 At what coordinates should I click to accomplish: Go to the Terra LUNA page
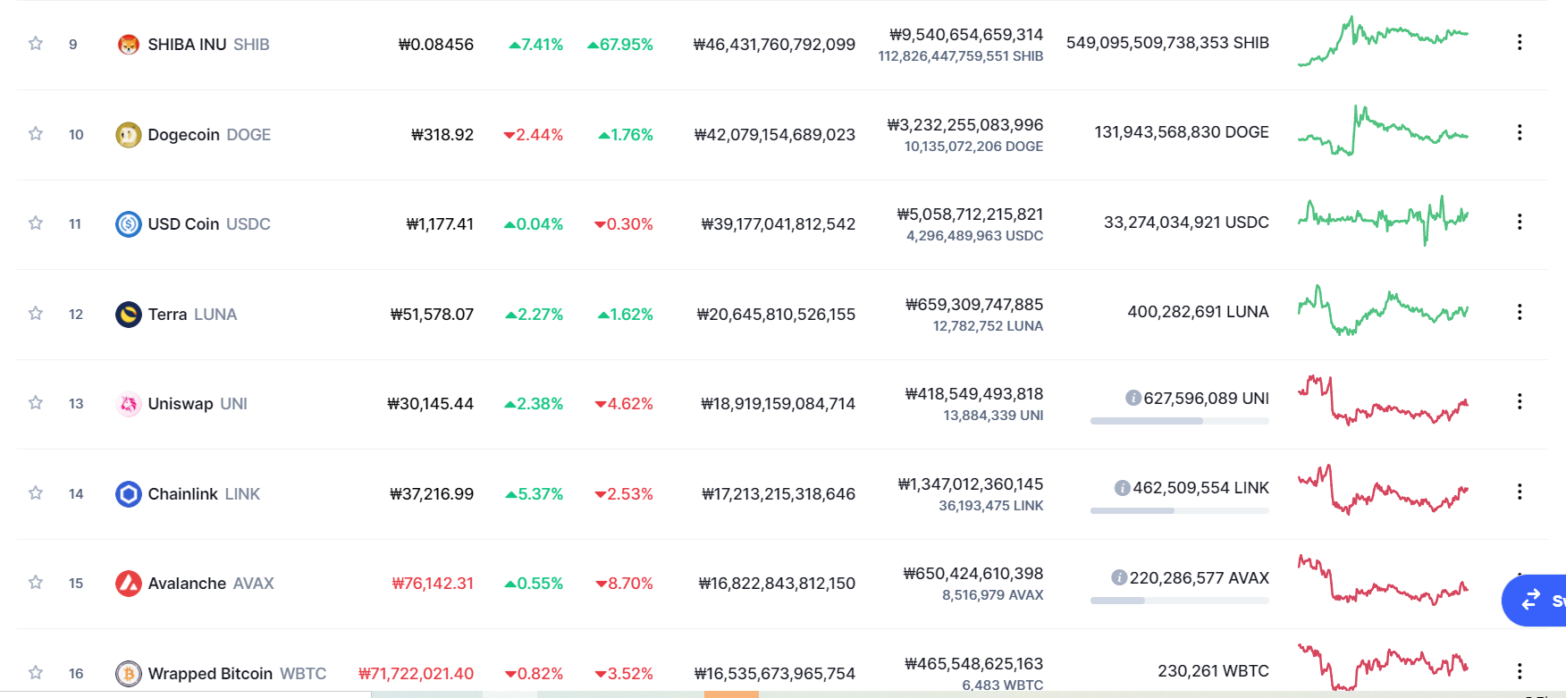point(192,315)
